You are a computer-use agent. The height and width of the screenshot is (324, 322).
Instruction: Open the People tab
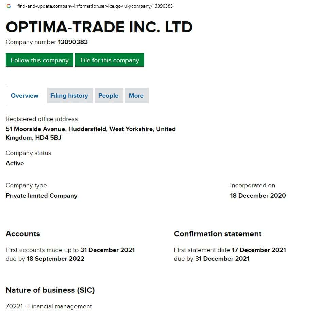(108, 96)
